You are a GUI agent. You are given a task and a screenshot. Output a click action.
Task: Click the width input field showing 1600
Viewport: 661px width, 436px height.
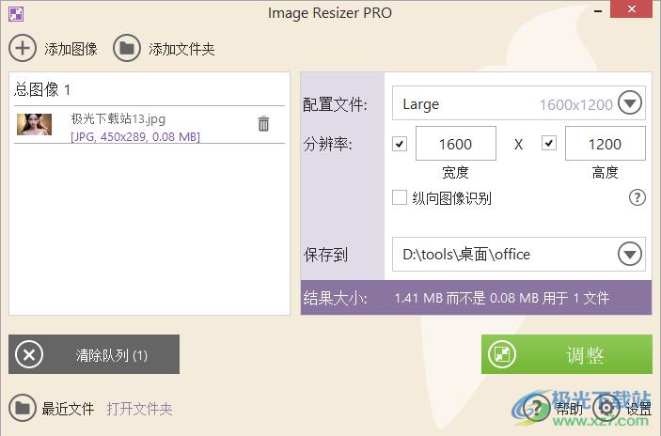click(455, 144)
